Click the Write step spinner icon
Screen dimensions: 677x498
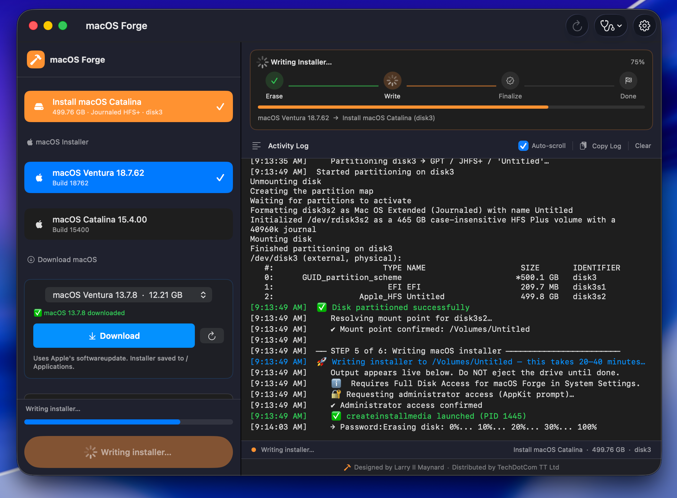pyautogui.click(x=392, y=81)
